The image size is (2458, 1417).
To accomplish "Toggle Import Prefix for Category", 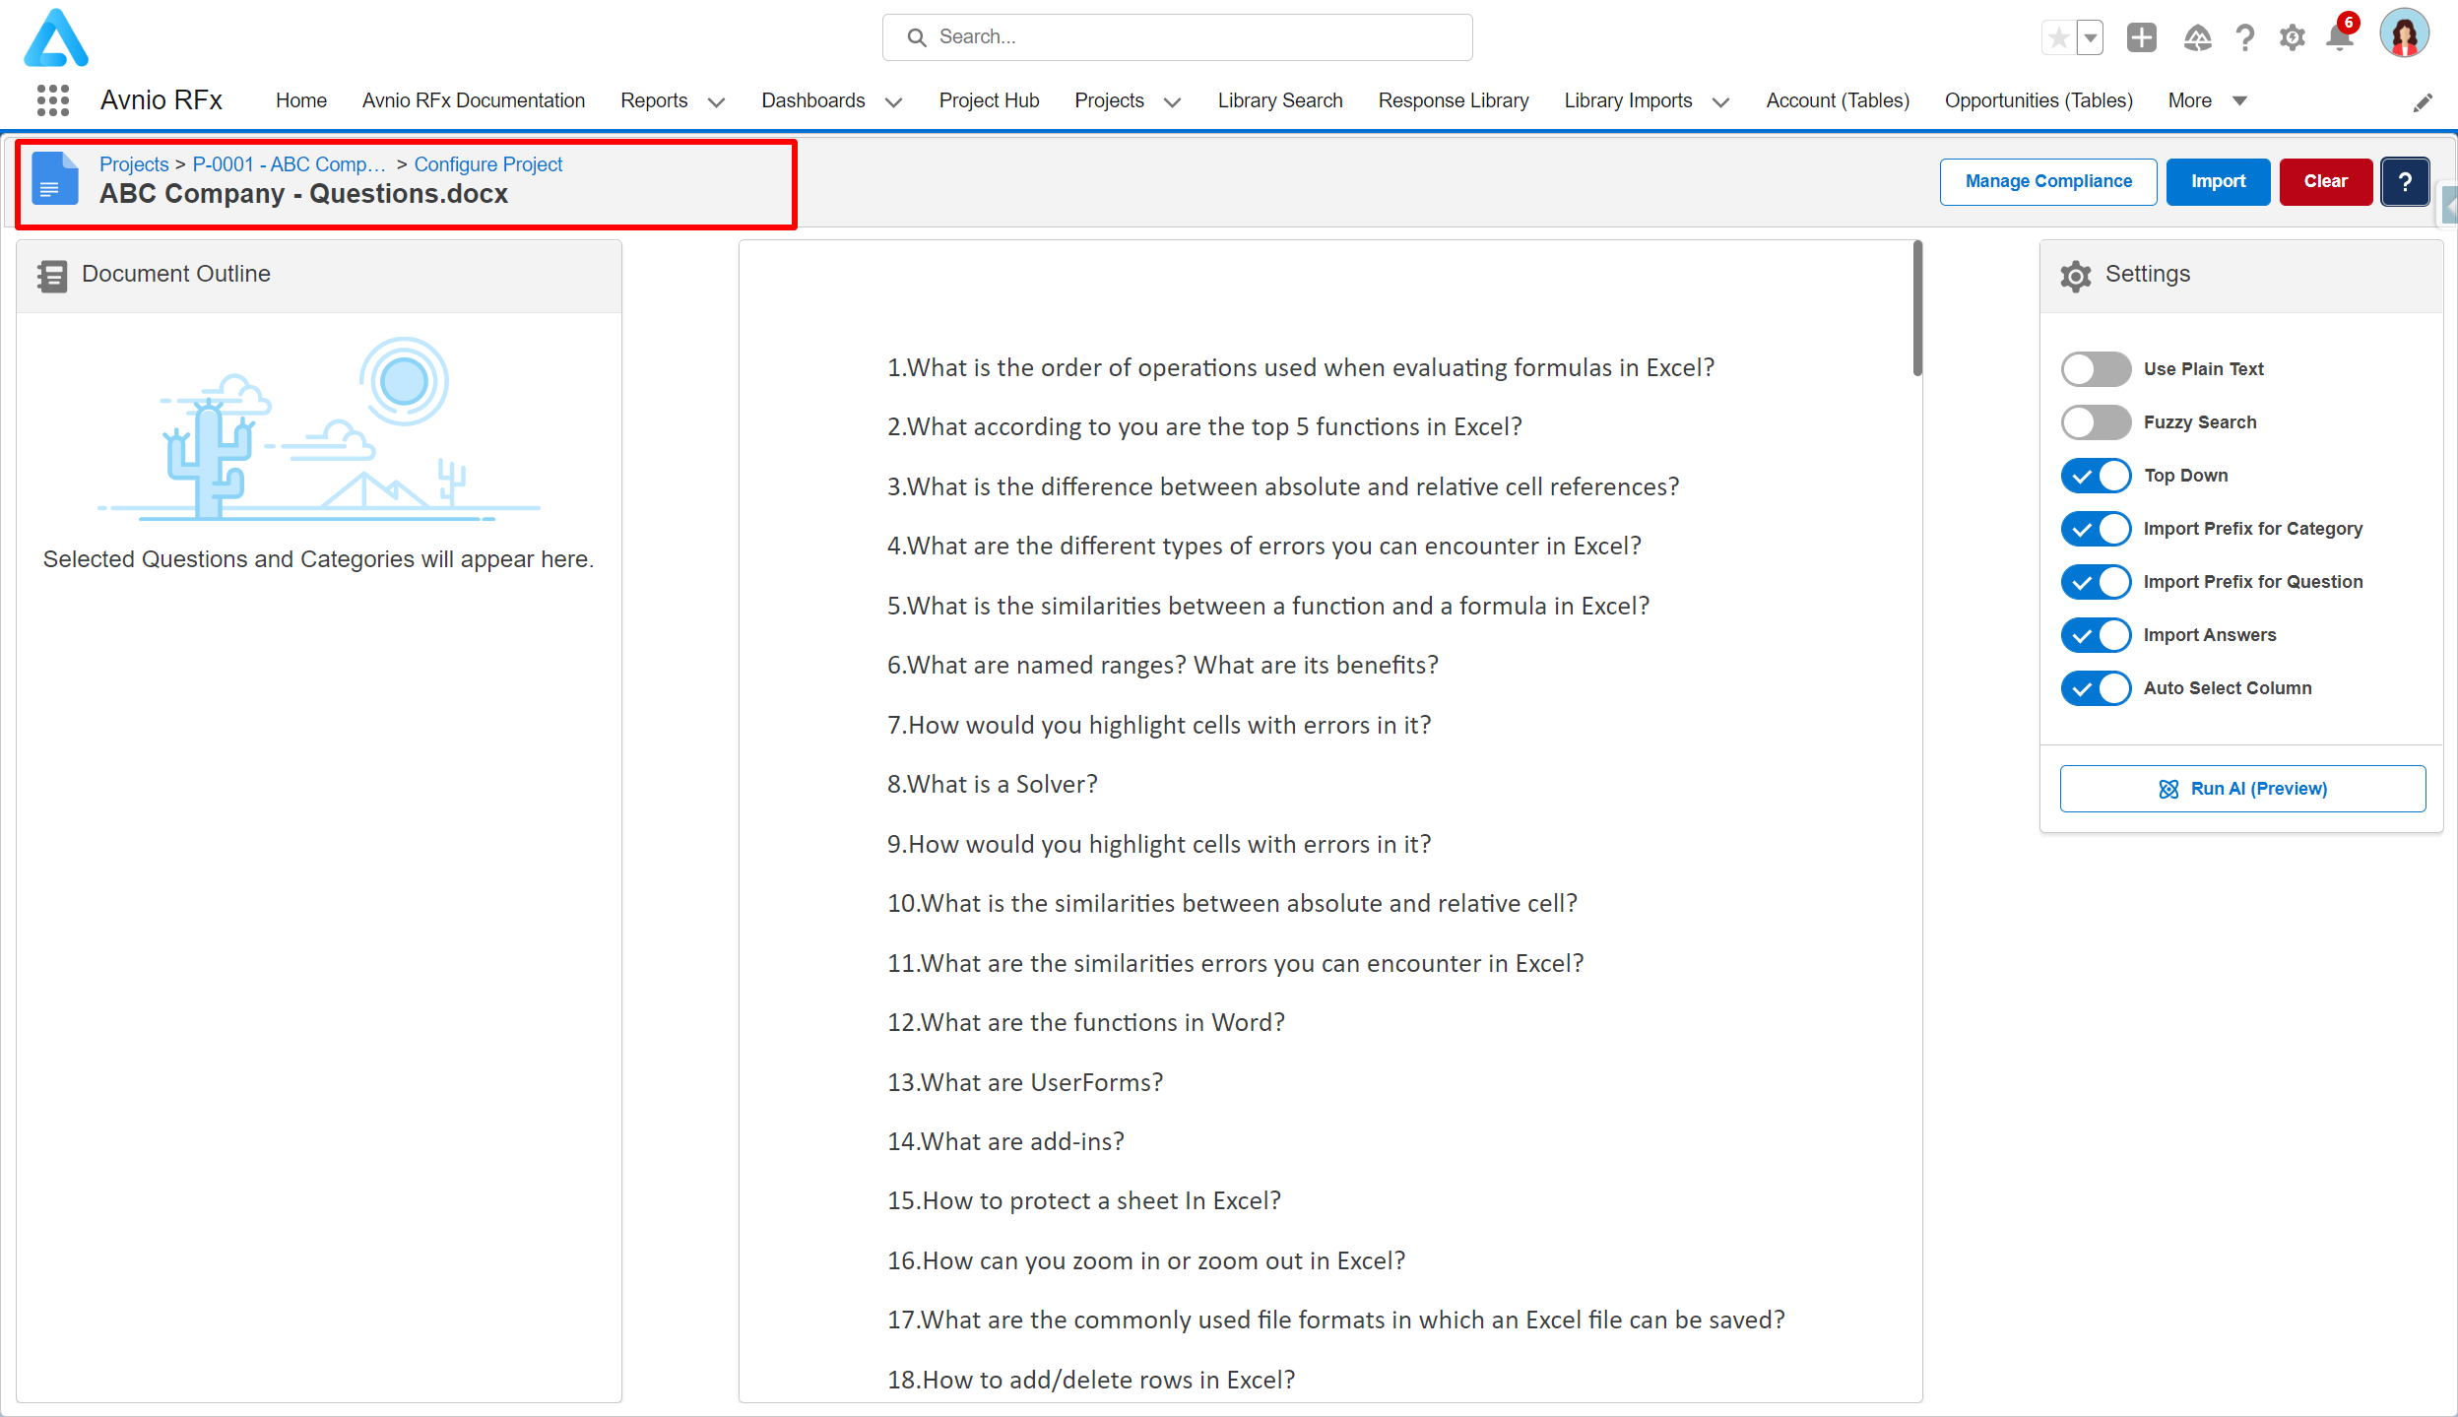I will (2096, 529).
